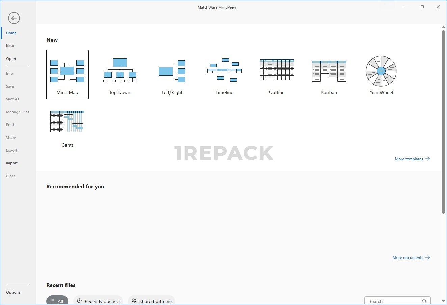Choose the Top Down template icon
The image size is (447, 305).
[120, 70]
